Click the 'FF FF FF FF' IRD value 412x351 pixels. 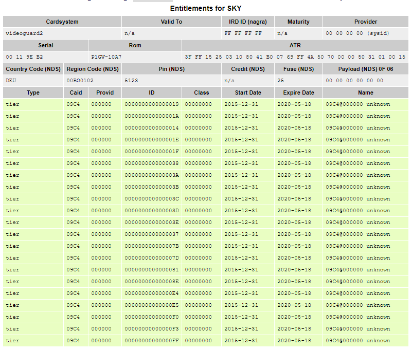[x=243, y=33]
